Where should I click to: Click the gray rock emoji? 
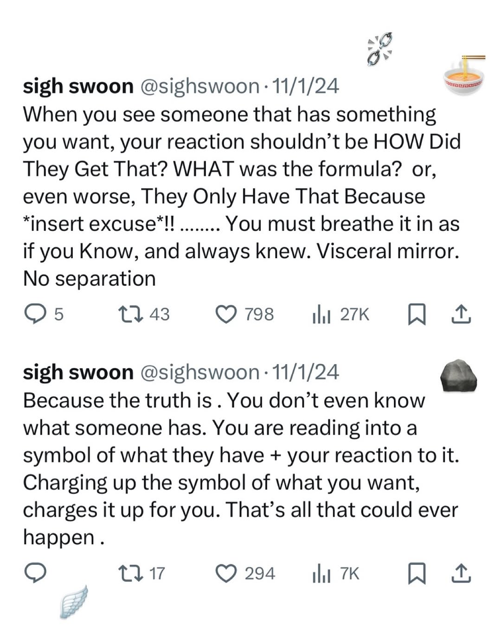pyautogui.click(x=458, y=376)
